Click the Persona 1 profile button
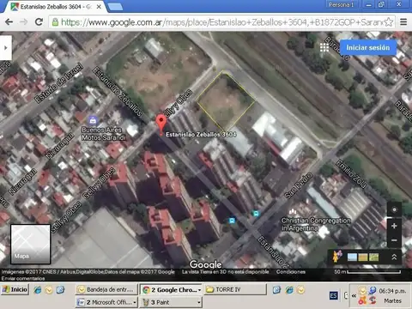 [341, 4]
